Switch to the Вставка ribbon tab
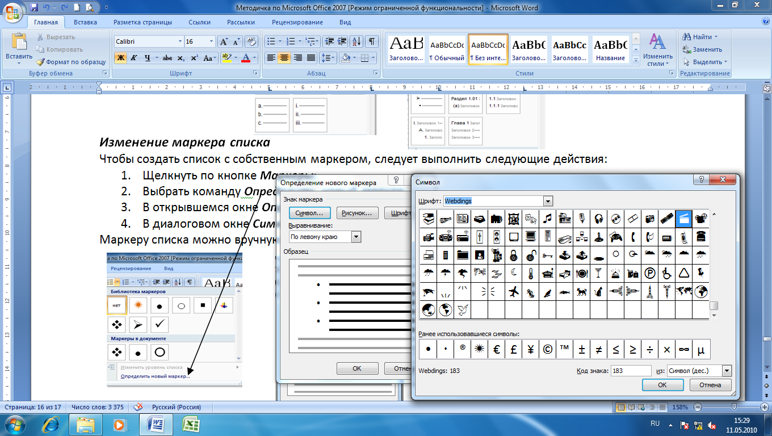Viewport: 772px width, 436px height. click(x=85, y=22)
